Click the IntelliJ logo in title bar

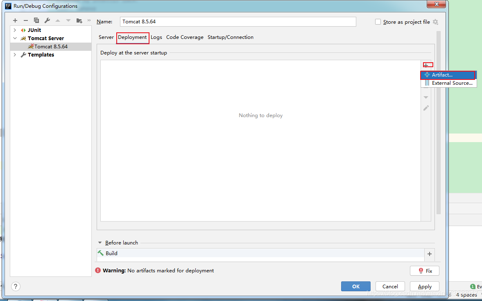[8, 6]
